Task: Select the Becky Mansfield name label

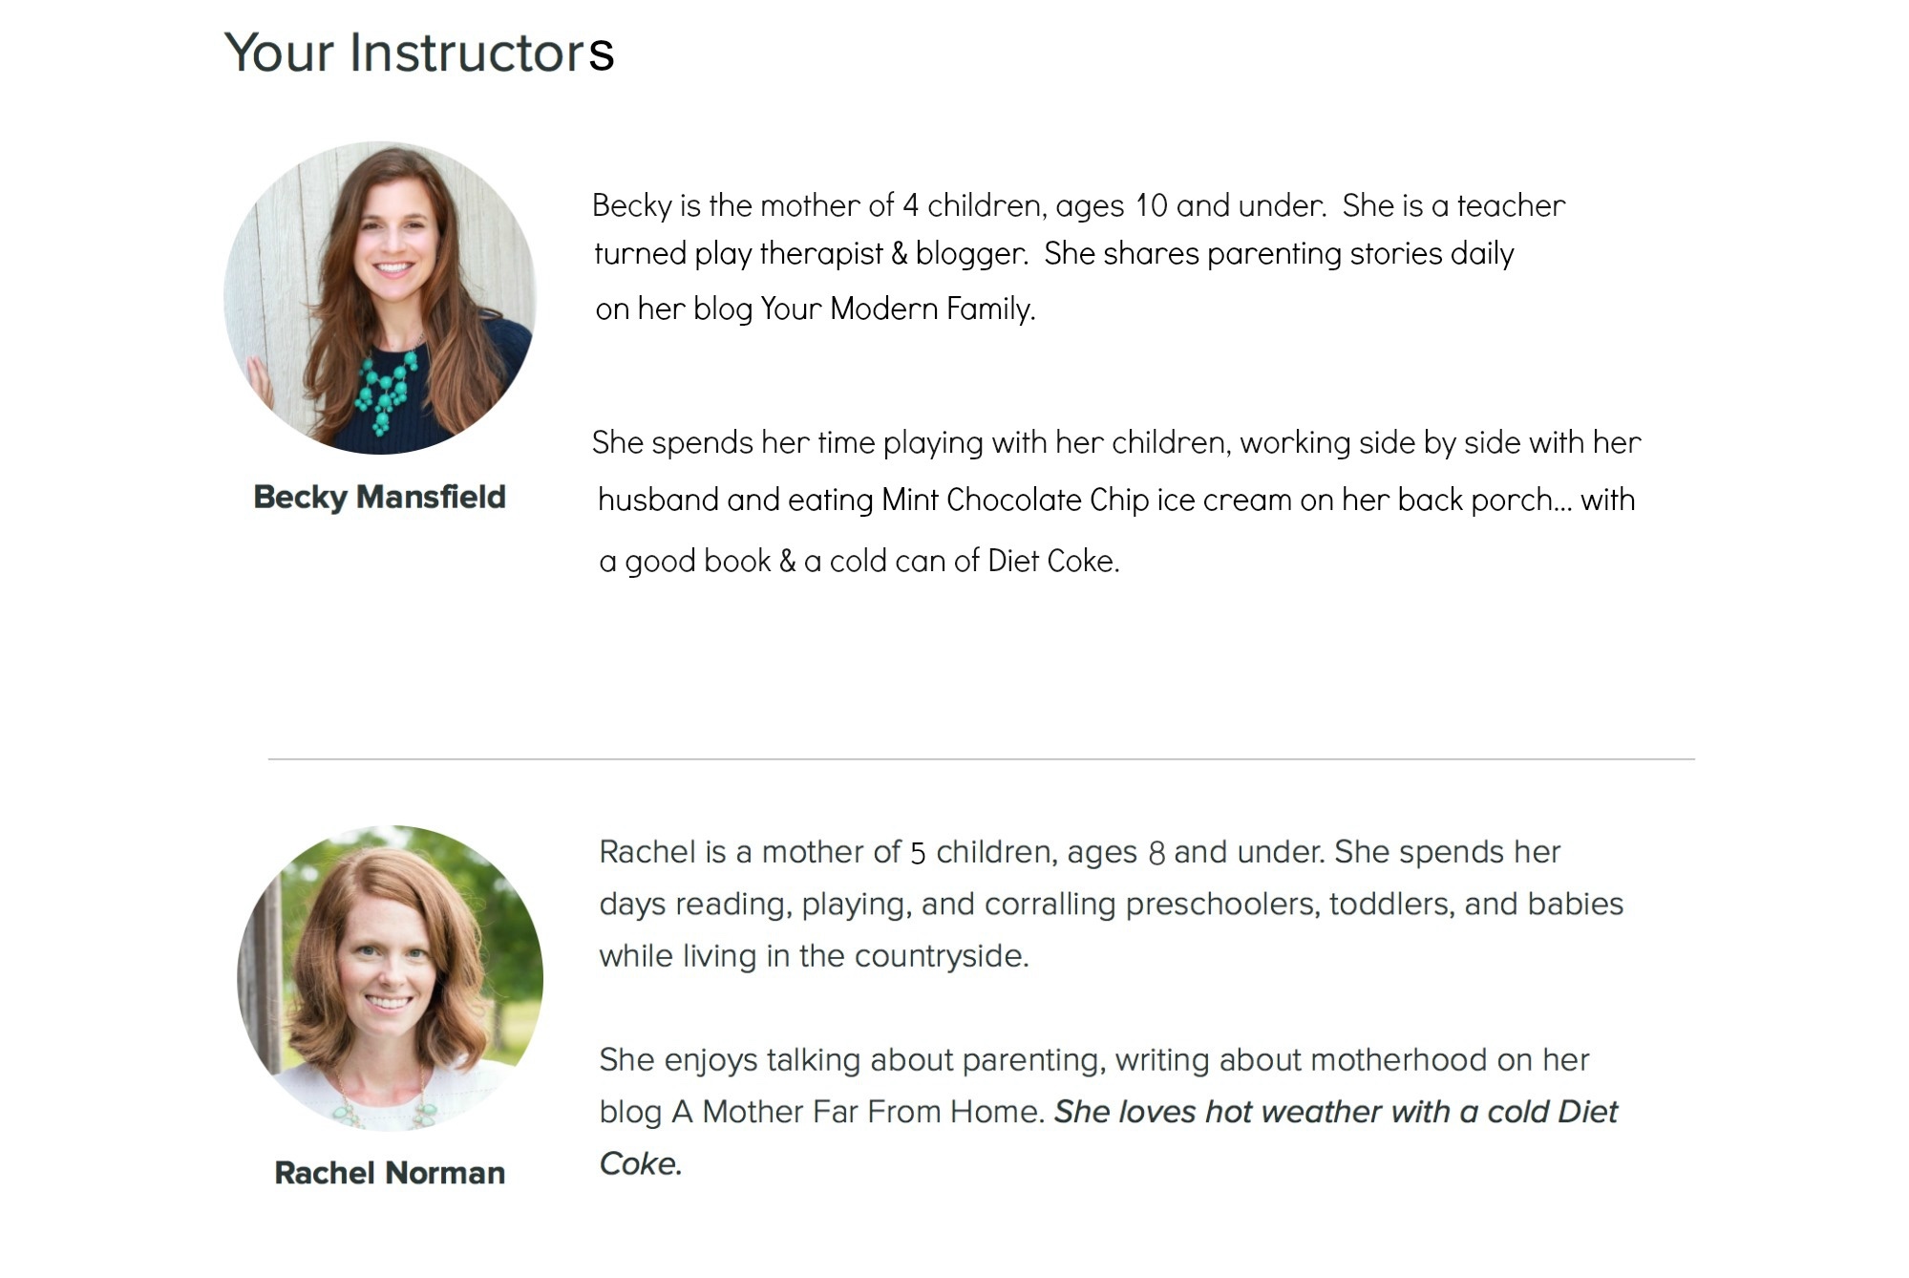Action: coord(379,498)
